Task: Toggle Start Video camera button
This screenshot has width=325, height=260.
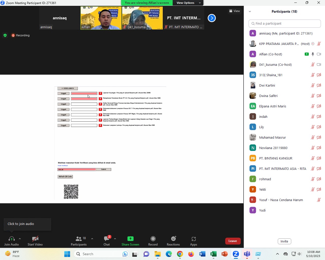Action: coord(35,239)
